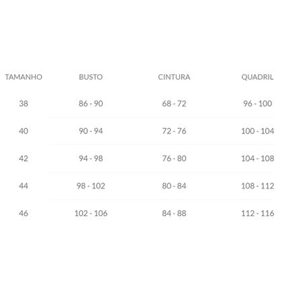Select size 44 in the table
Image resolution: width=282 pixels, height=282 pixels.
[23, 186]
